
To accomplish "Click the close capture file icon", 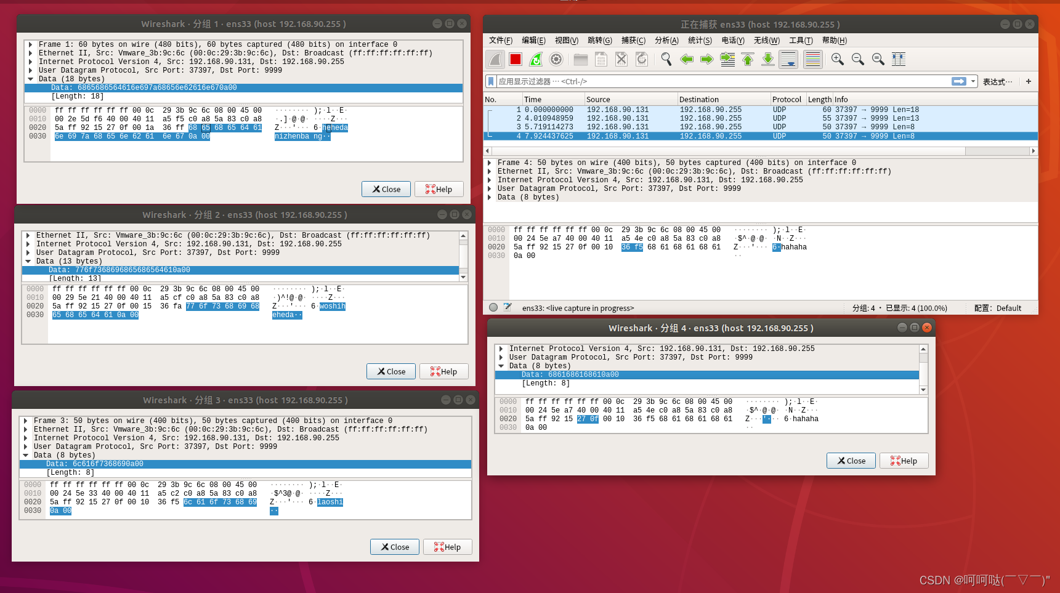I will pyautogui.click(x=621, y=59).
